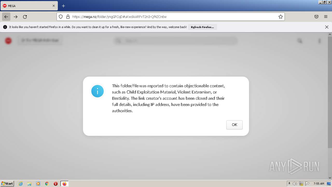332x187 pixels.
Task: Click the blurred three-dot menu on MEGA page
Action: [x=320, y=41]
